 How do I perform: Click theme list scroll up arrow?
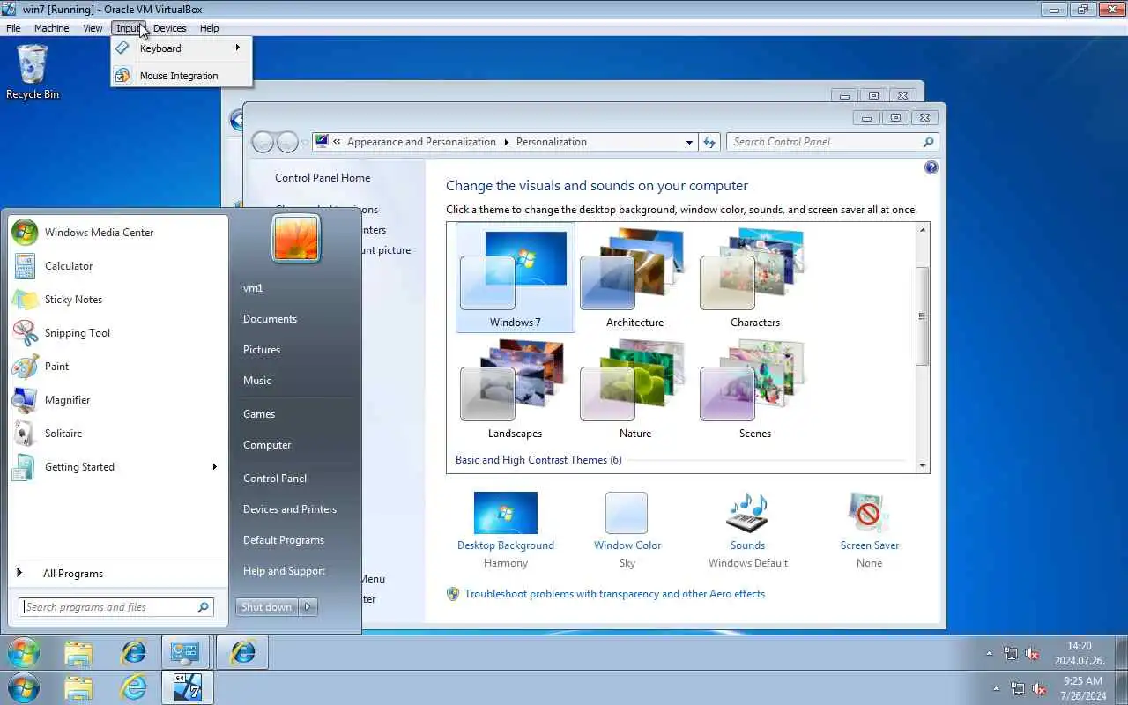(x=923, y=230)
